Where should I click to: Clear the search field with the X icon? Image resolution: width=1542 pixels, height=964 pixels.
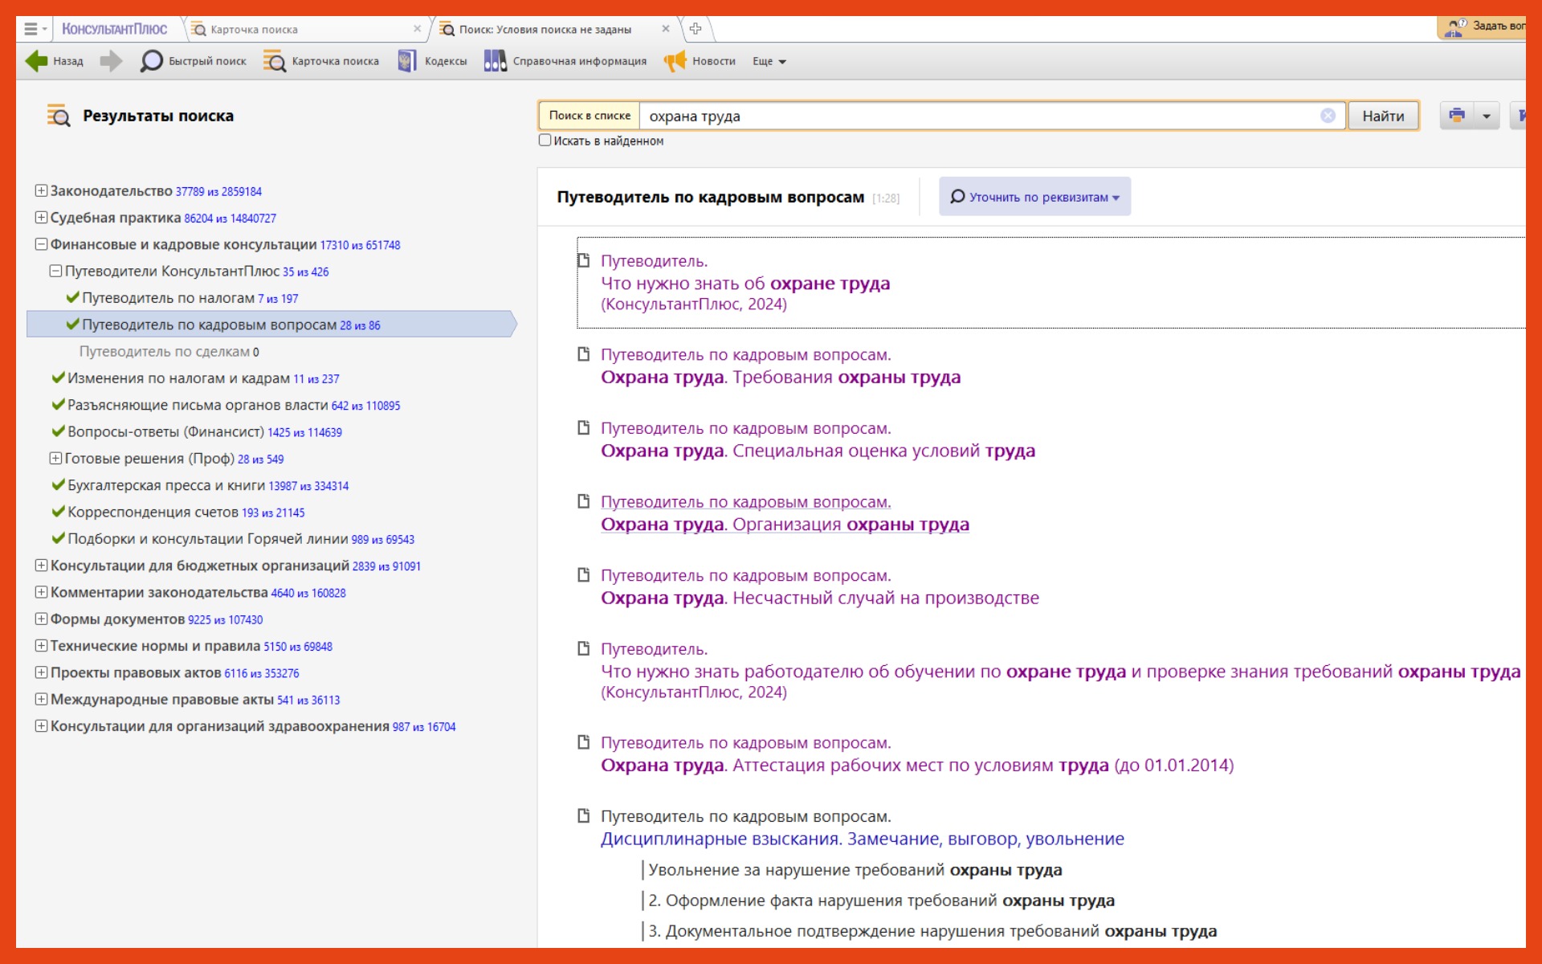click(1328, 116)
